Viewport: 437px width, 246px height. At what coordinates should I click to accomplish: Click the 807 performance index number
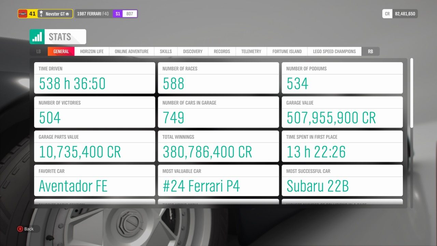(x=130, y=14)
